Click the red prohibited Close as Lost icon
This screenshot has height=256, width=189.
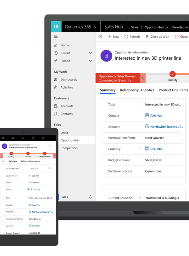coord(177,36)
